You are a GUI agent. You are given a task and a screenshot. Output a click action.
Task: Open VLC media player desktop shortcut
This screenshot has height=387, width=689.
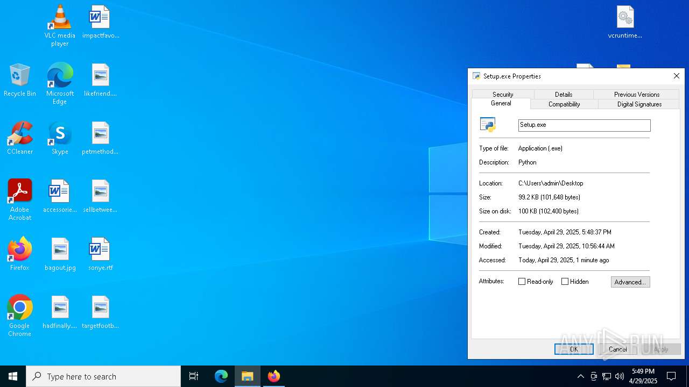60,25
